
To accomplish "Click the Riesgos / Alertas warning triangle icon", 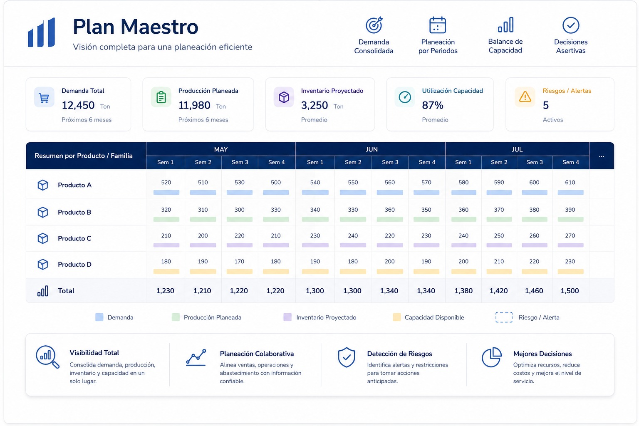I will pyautogui.click(x=525, y=97).
